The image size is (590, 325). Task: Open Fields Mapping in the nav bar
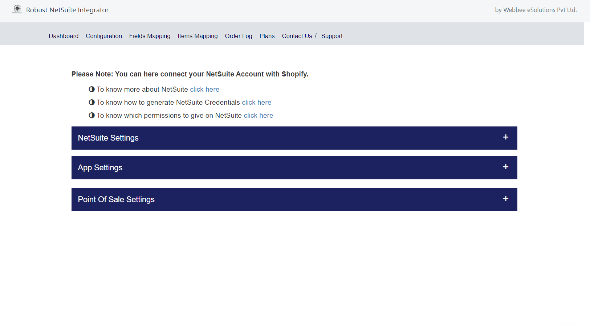150,36
